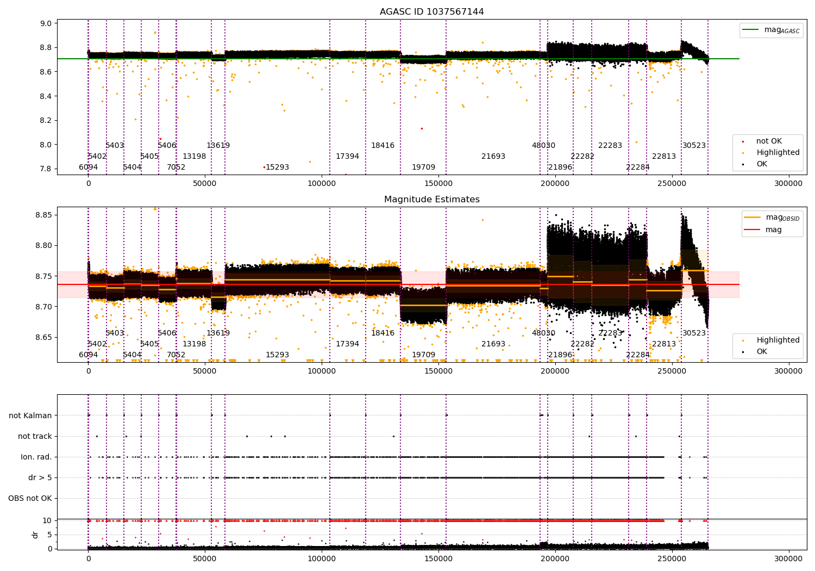Click the 'dr > 5' axis label
The image size is (815, 571).
(x=40, y=477)
